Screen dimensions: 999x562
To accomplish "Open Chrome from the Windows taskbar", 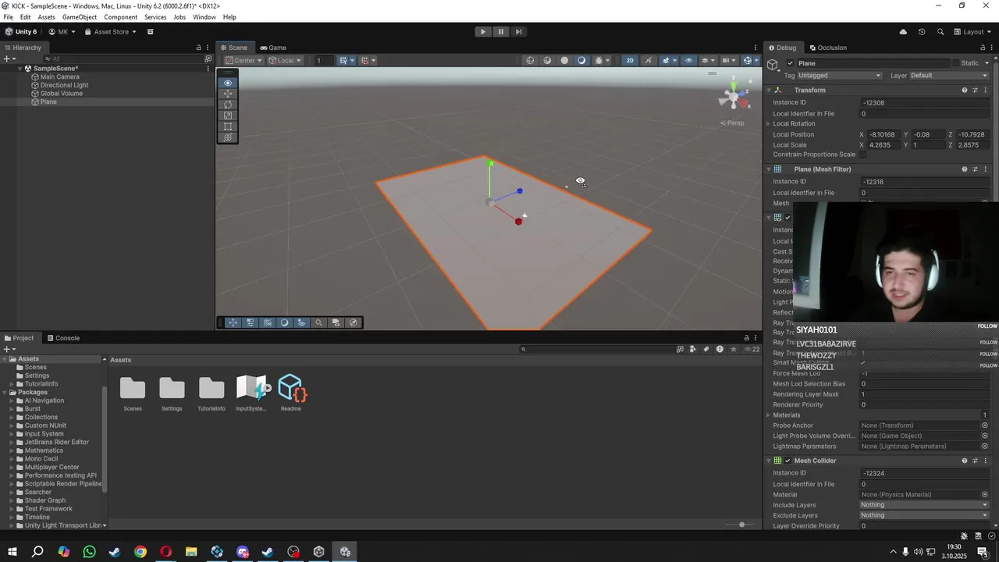I will coord(140,552).
